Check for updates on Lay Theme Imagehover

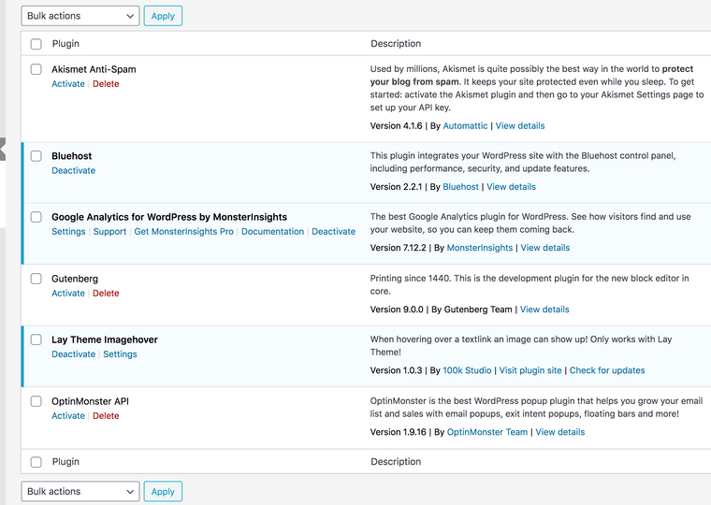point(607,370)
